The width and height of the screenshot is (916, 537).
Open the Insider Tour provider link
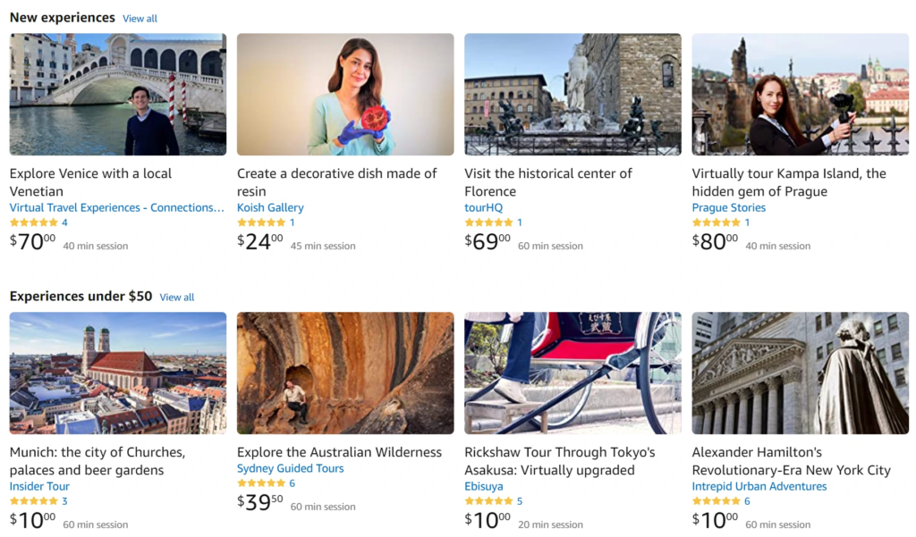tap(39, 485)
